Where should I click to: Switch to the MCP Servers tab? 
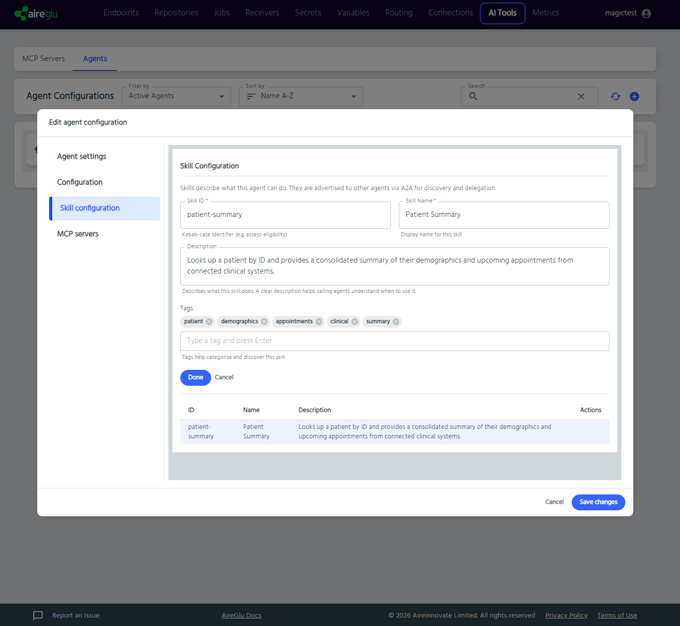tap(44, 59)
